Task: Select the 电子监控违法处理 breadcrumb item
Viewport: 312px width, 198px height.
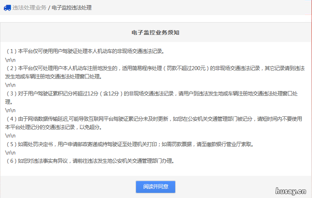Action: (72, 8)
